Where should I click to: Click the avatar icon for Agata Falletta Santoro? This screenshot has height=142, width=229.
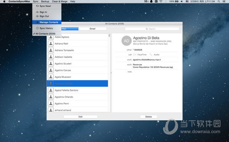click(51, 90)
